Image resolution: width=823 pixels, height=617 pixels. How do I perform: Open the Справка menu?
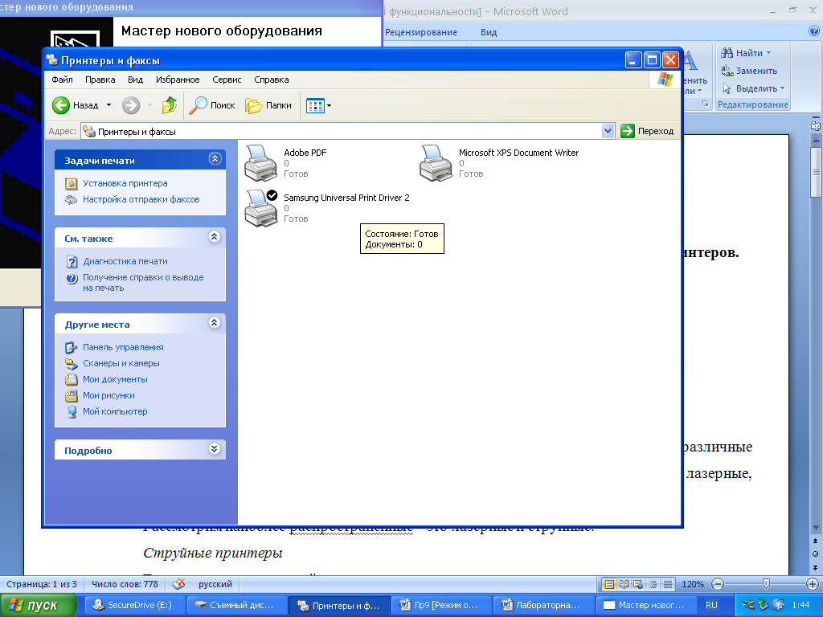coord(272,80)
